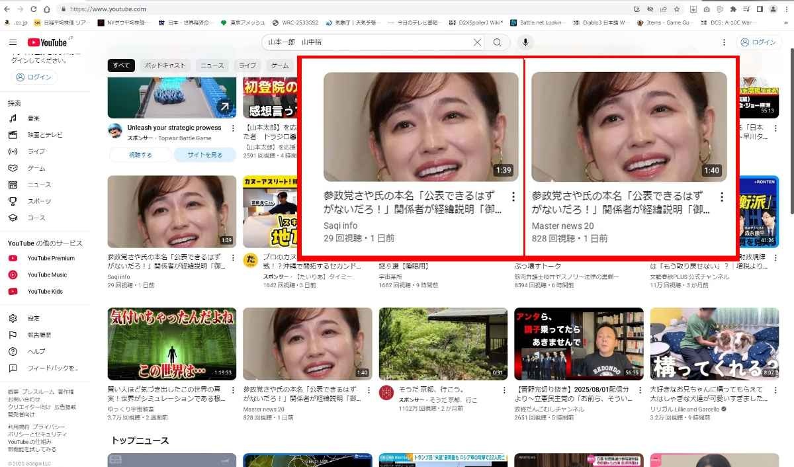Click the 視聴する button on the ad
This screenshot has height=467, width=794.
[x=140, y=155]
